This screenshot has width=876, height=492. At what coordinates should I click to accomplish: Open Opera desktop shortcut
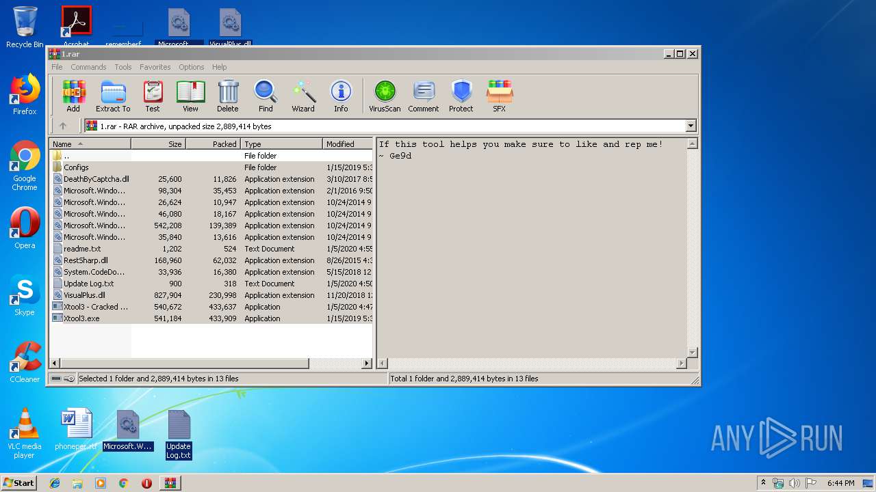point(25,229)
